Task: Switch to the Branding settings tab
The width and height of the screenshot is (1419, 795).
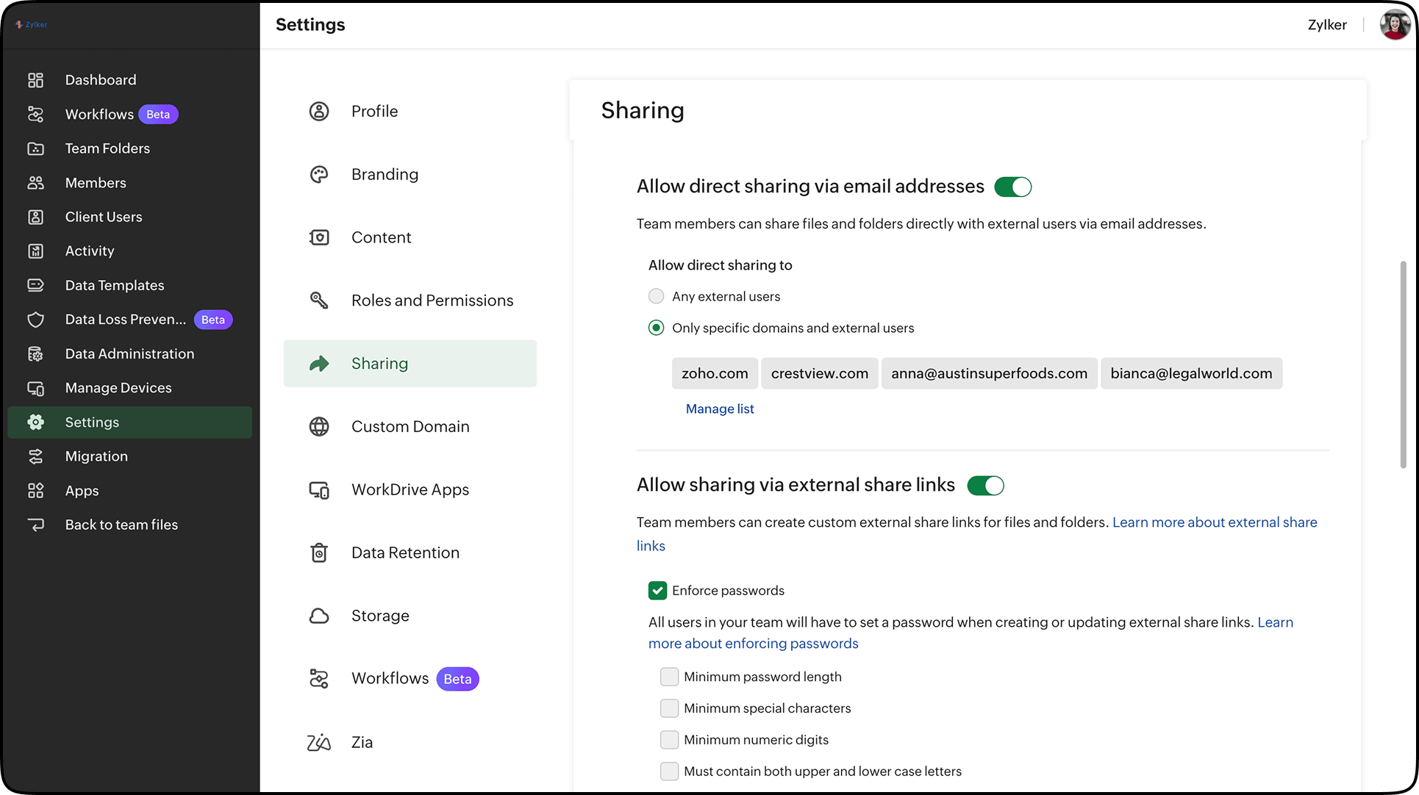Action: [385, 174]
